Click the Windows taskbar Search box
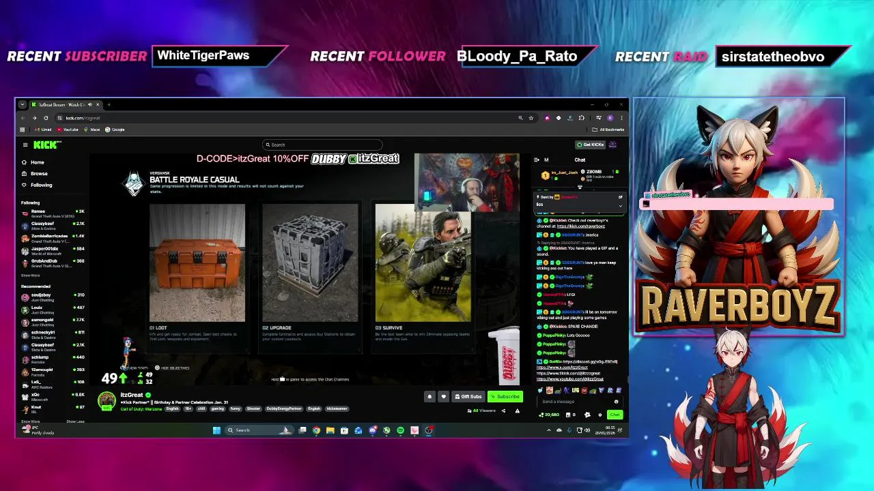This screenshot has width=874, height=491. pyautogui.click(x=258, y=430)
